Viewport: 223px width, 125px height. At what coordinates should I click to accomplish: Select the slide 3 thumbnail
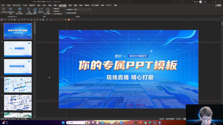tap(18, 67)
